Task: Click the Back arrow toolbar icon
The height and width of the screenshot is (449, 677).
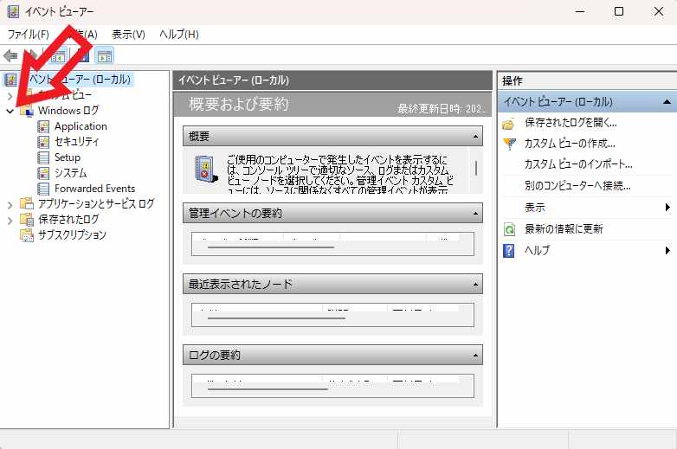Action: tap(10, 55)
